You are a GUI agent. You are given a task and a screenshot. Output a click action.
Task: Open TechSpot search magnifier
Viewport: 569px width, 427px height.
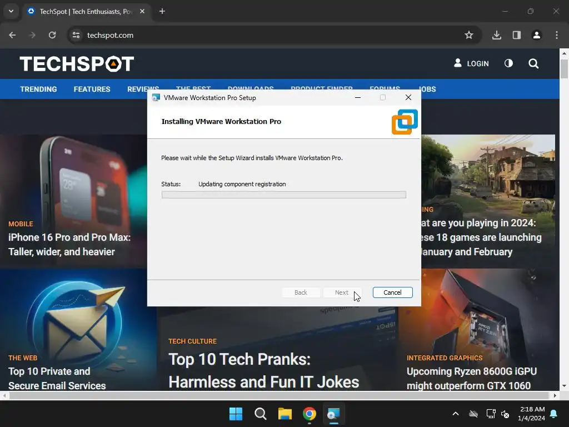pyautogui.click(x=533, y=64)
